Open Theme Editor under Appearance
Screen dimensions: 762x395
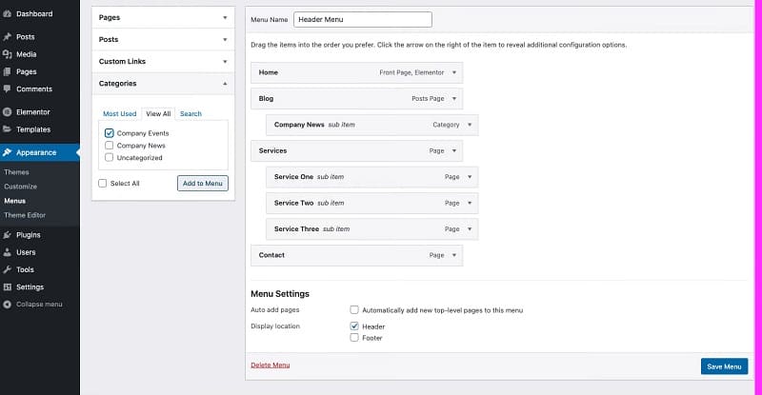tap(25, 215)
